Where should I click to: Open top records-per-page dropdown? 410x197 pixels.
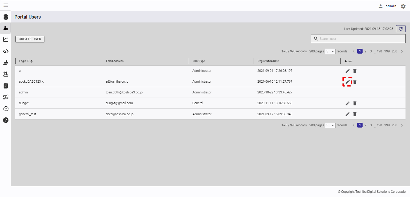(x=330, y=51)
